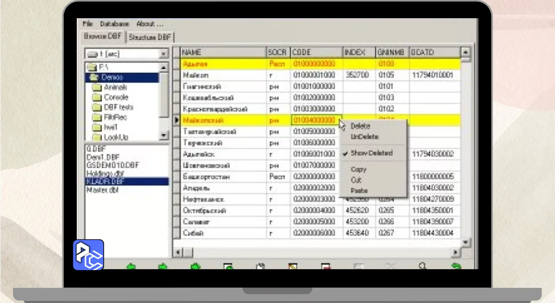Click OCATD cell 11804430004

pos(434,233)
